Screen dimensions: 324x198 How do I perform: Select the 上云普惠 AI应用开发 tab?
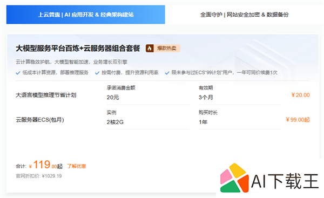pyautogui.click(x=85, y=15)
